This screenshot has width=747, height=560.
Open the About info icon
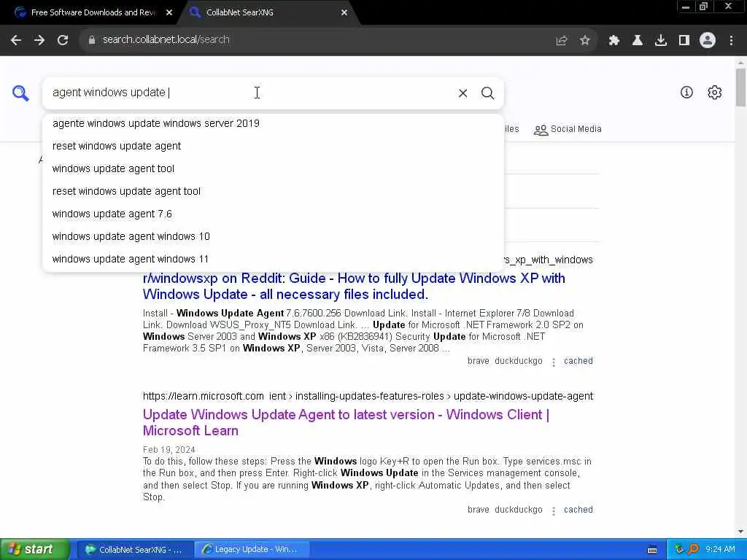coord(686,93)
